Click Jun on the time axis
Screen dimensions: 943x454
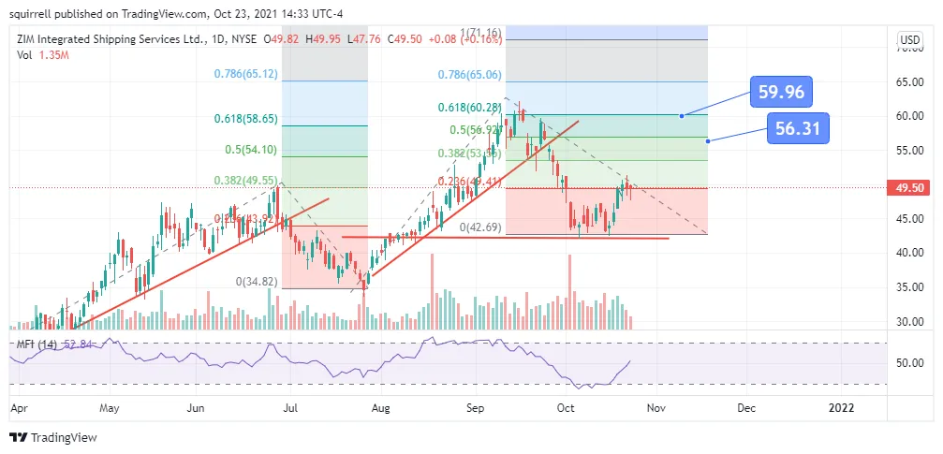(196, 408)
